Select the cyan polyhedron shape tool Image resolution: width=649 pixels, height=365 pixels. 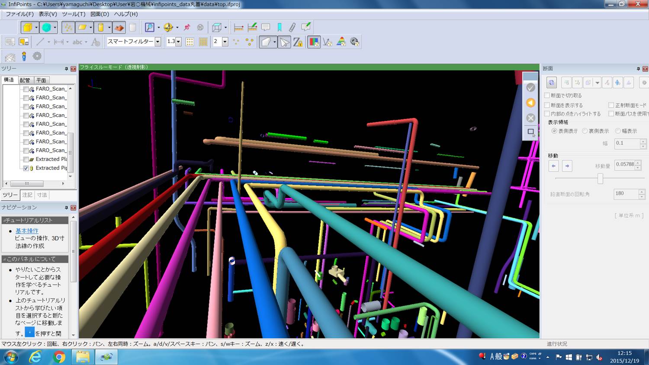pos(46,28)
